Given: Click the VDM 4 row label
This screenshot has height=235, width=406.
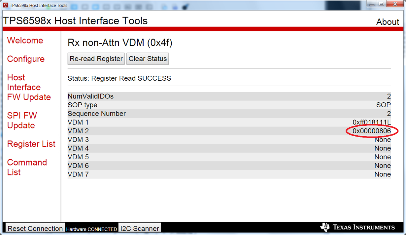Looking at the screenshot, I should pos(78,148).
